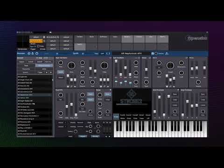Screen dimensions: 224x168
Task: Switch to the Synth tab in blue bar
Action: coord(76,53)
